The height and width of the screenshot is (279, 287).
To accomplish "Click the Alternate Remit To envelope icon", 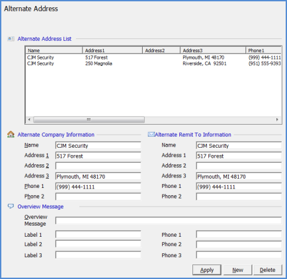I will [151, 134].
